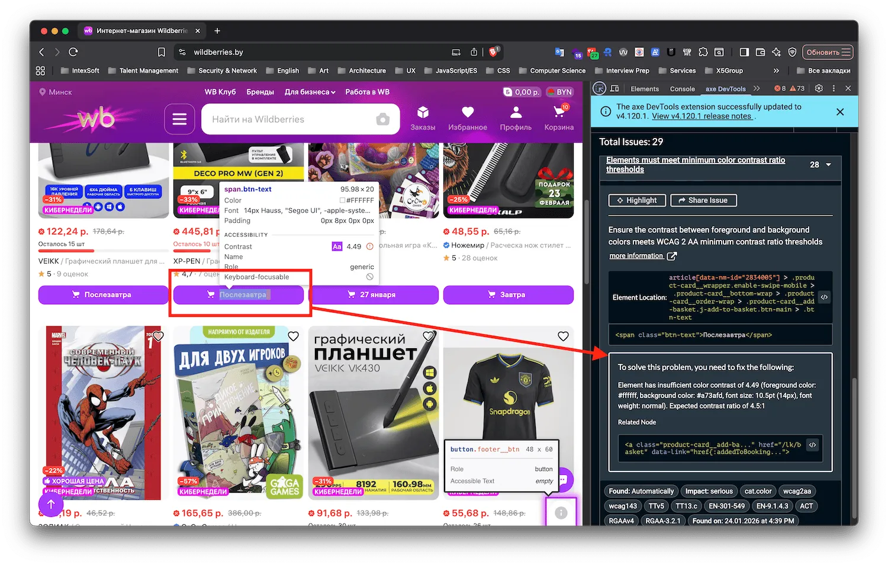Open DevTools settings gear
Viewport: 888px width, 565px height.
point(818,88)
